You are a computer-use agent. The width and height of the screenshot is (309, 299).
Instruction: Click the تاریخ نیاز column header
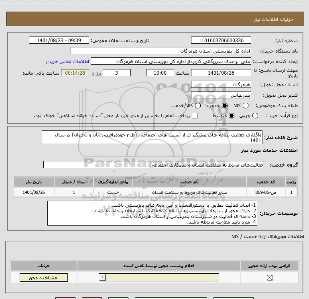[34, 182]
